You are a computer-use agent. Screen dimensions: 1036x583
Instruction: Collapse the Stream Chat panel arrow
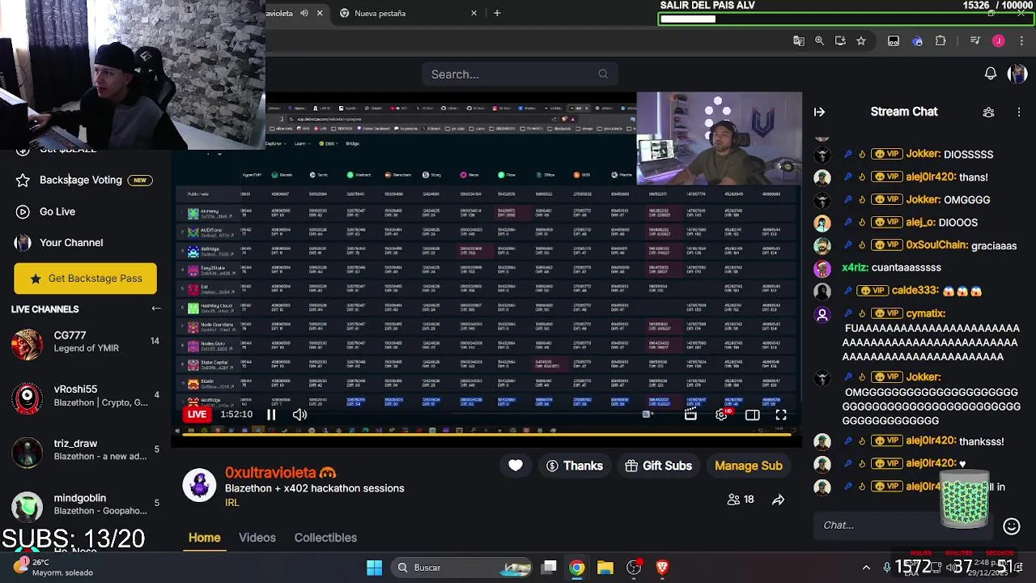819,112
